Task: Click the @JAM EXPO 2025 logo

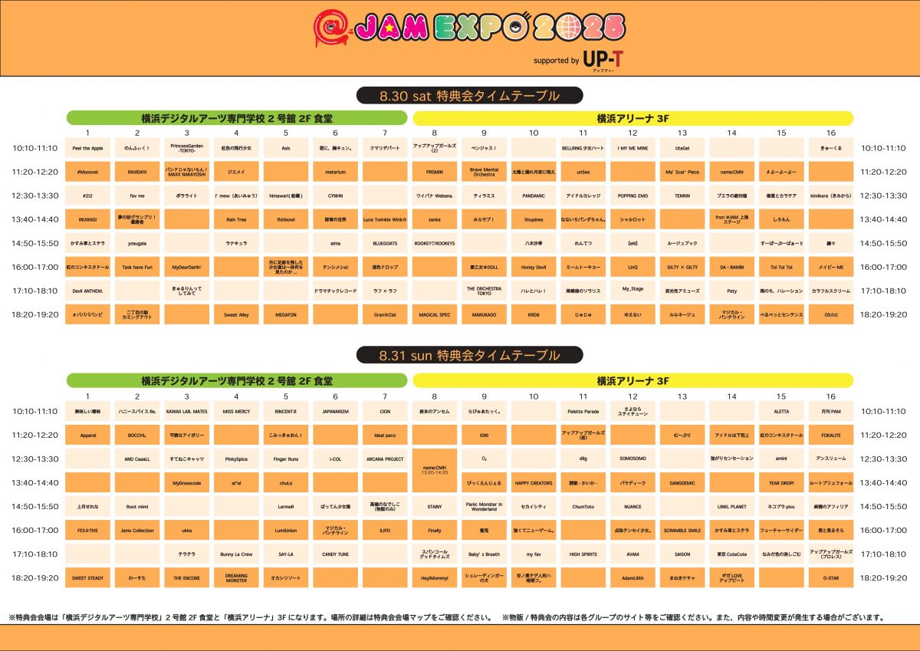Action: pyautogui.click(x=469, y=28)
